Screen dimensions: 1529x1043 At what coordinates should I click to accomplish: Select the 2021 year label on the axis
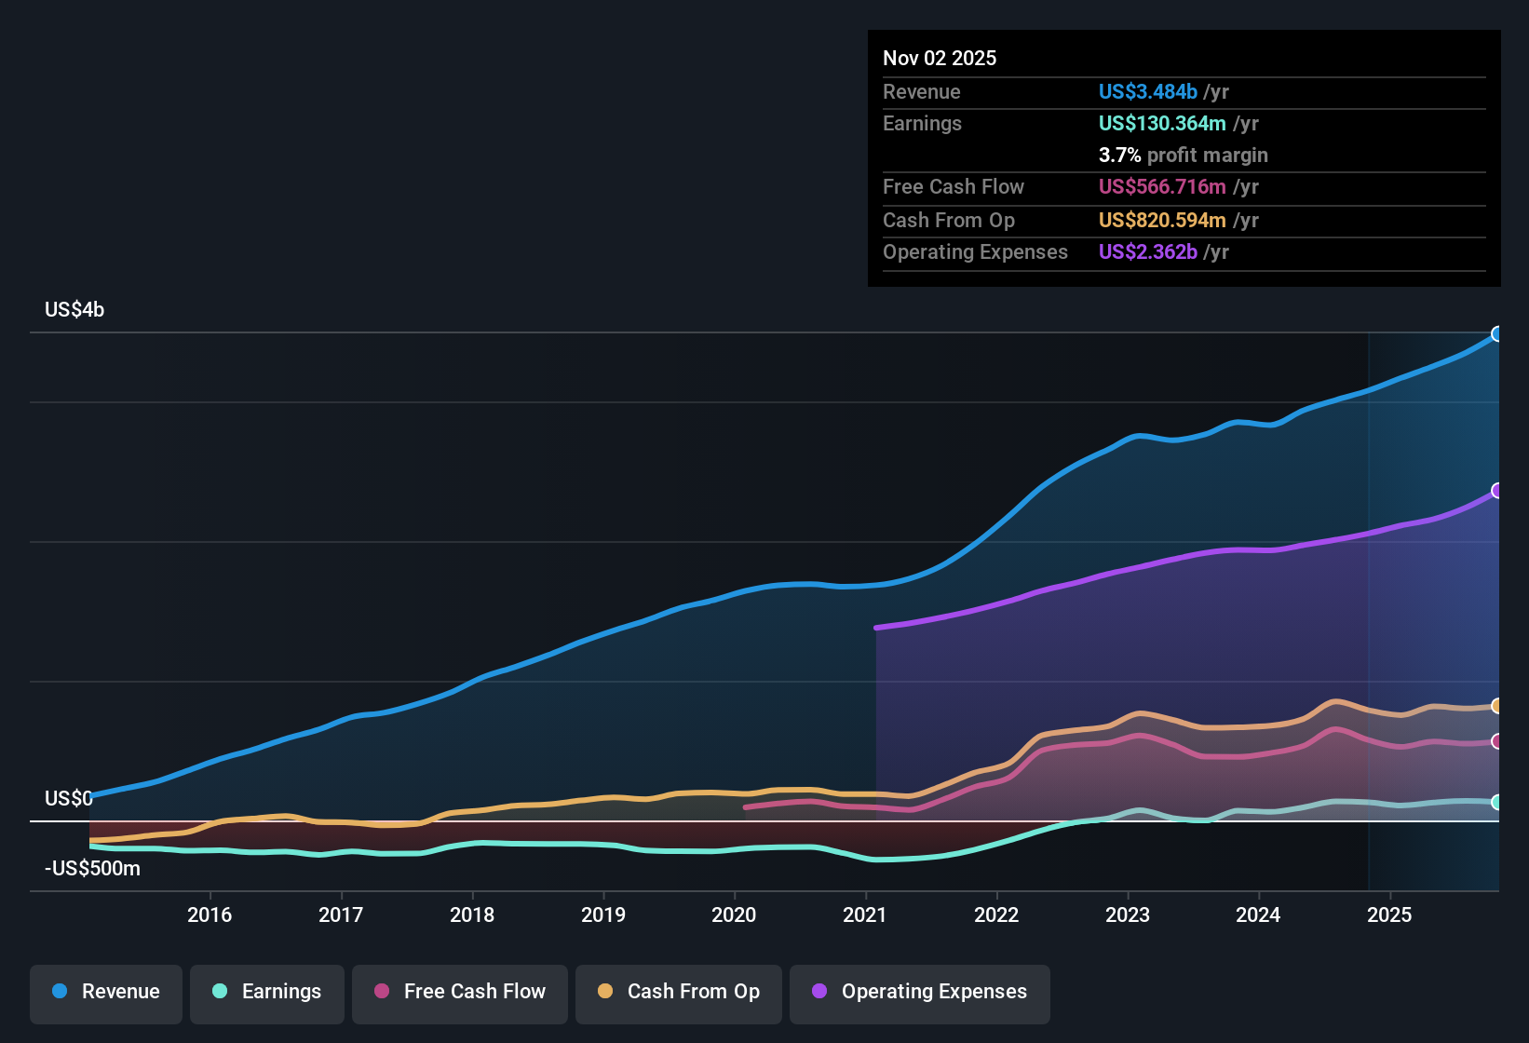tap(866, 915)
